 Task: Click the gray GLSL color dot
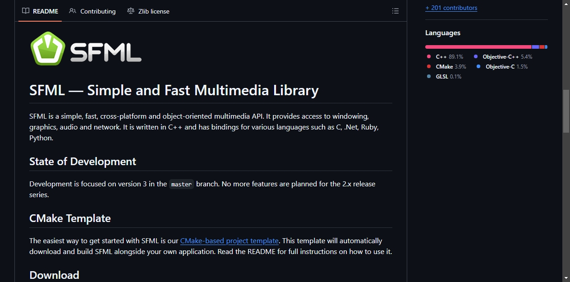(429, 77)
